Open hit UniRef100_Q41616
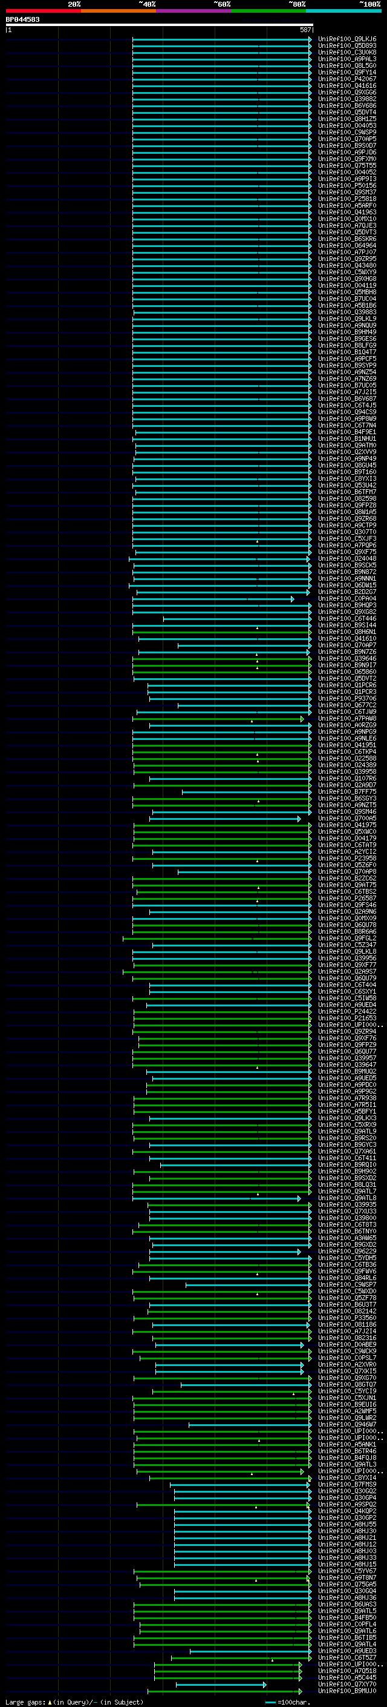The image size is (387, 1707). click(x=347, y=85)
